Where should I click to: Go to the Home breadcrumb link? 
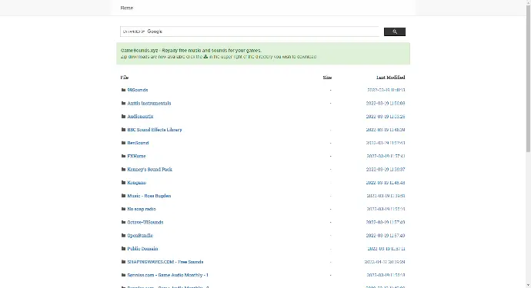point(127,8)
